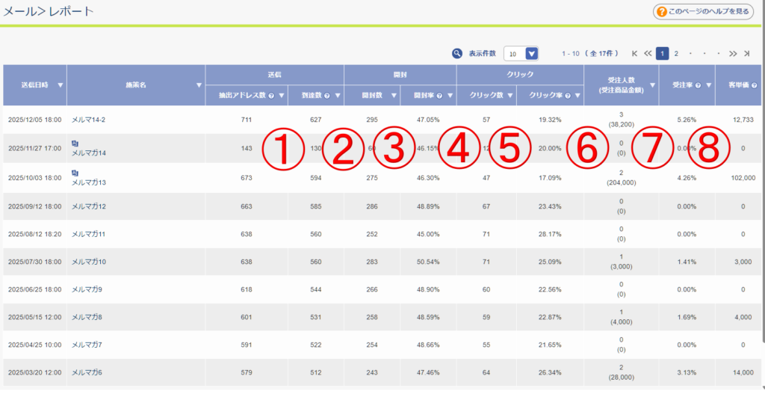This screenshot has height=394, width=765.
Task: Click the next page double-arrow icon
Action: pyautogui.click(x=733, y=54)
